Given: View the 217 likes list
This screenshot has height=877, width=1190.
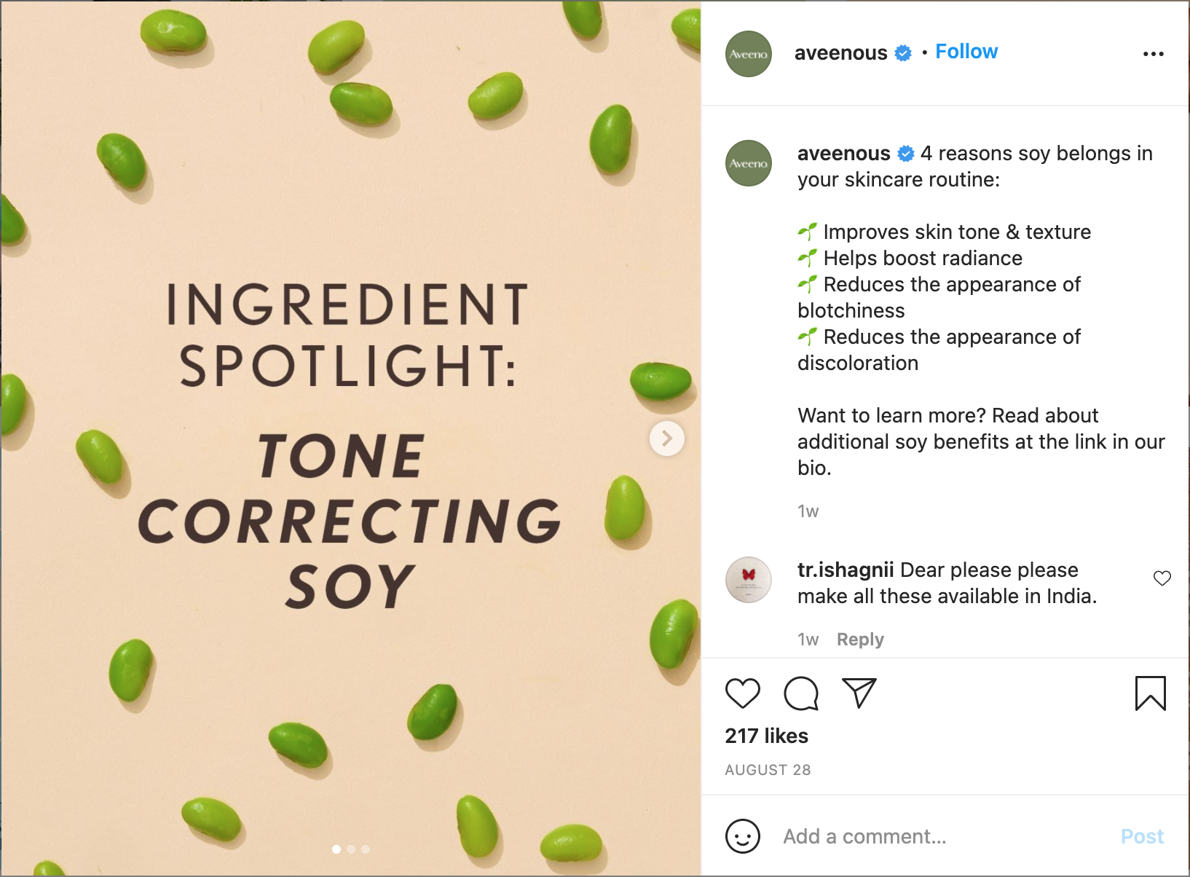Looking at the screenshot, I should 766,736.
